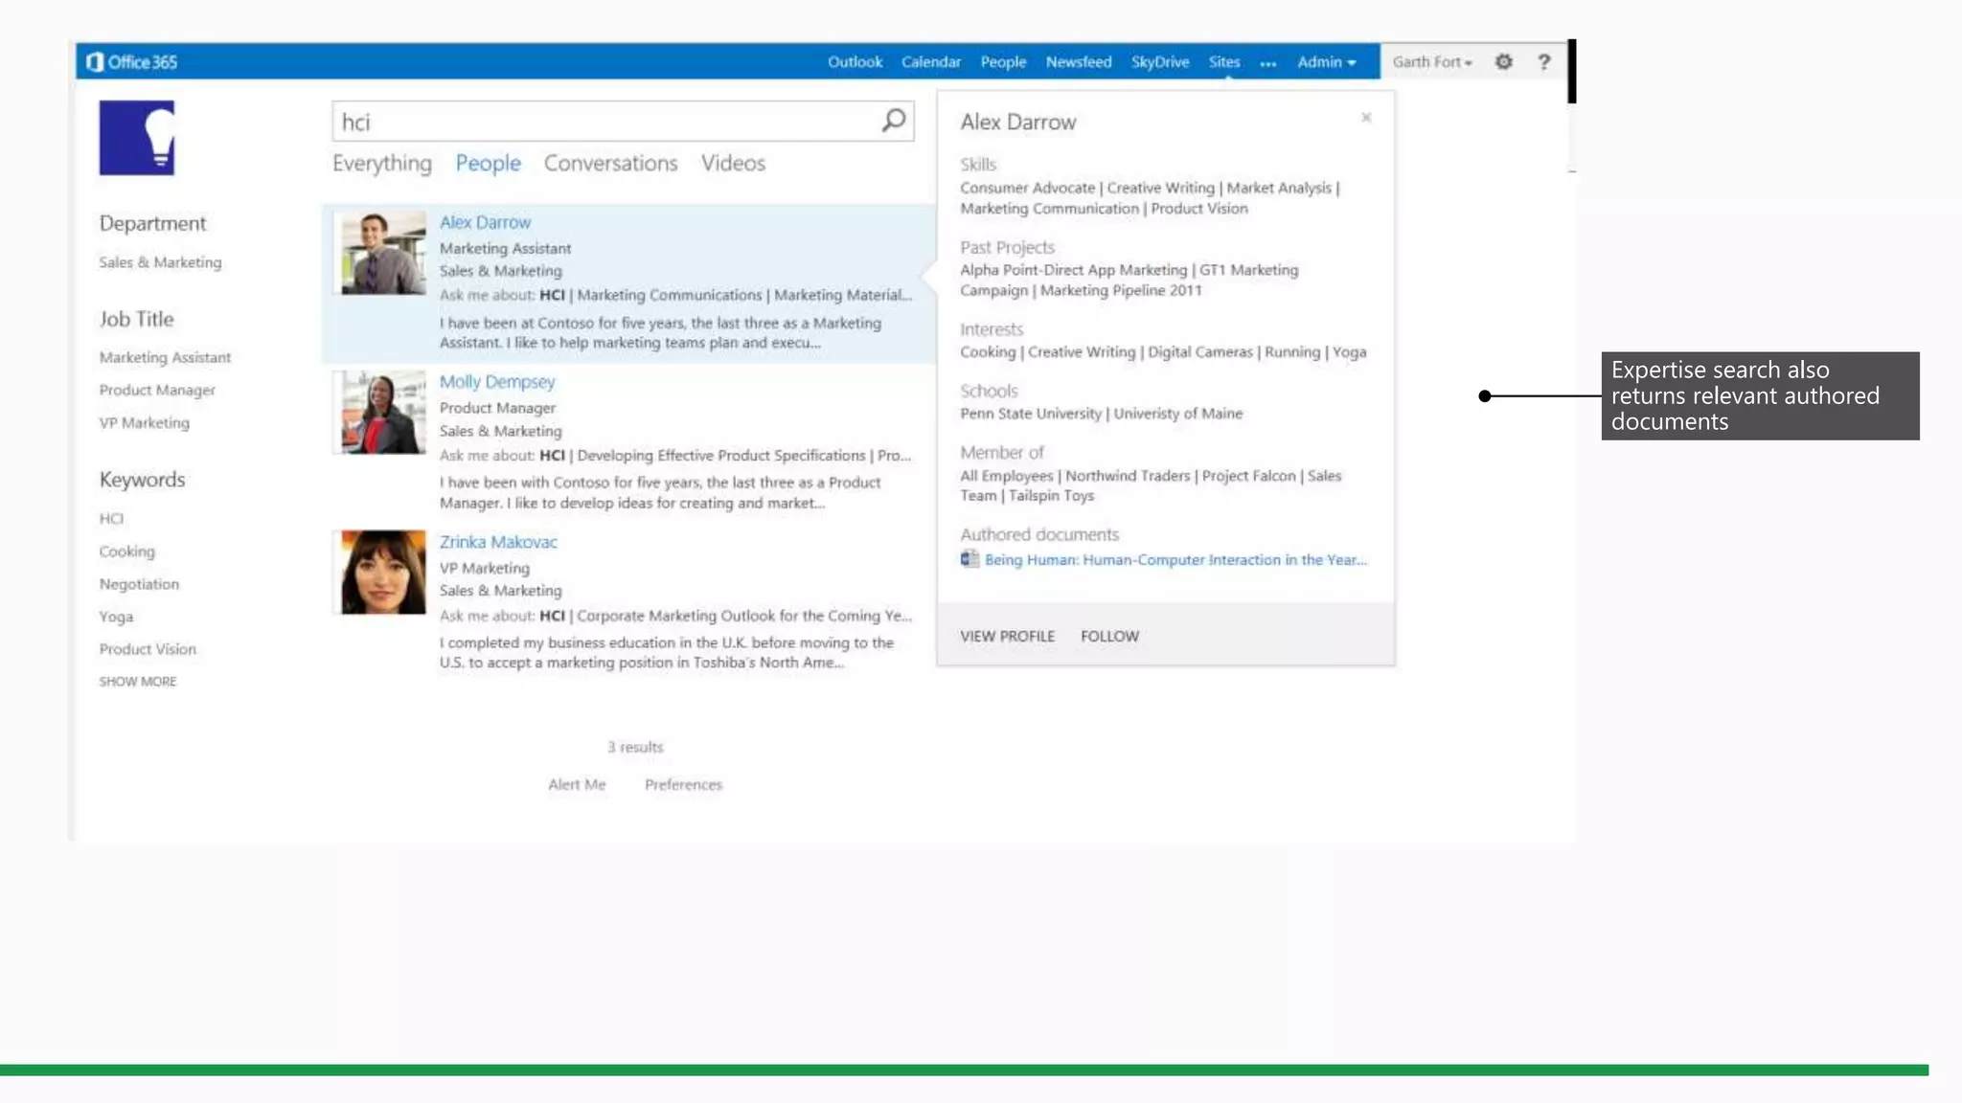Click the lightbulb site logo
Viewport: 1962px width, 1103px height.
point(137,138)
